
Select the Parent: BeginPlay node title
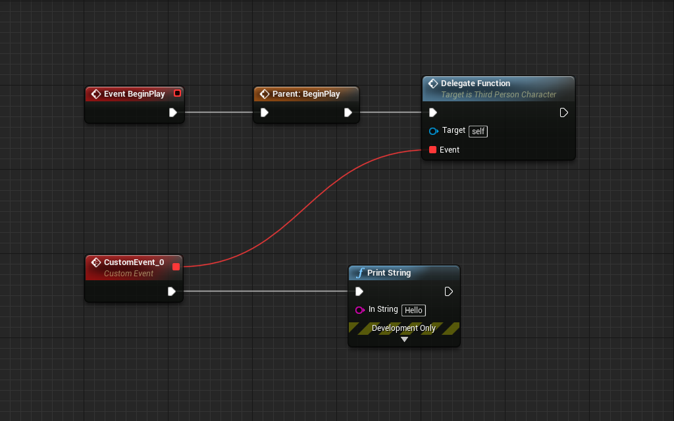click(x=306, y=94)
